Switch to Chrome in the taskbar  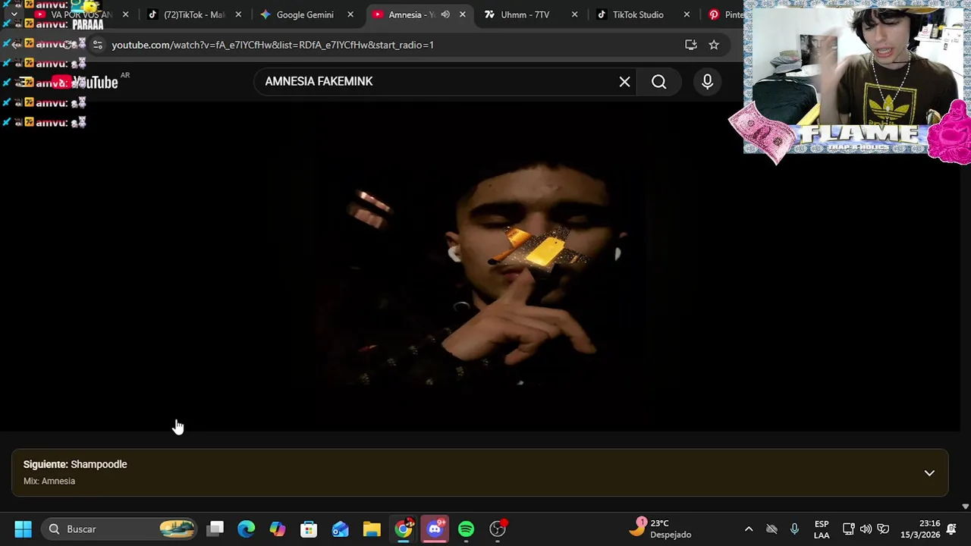coord(404,529)
